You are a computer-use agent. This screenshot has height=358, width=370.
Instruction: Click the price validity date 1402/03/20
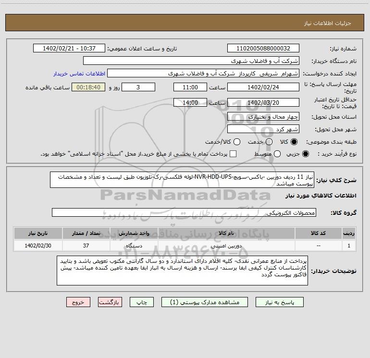[263, 102]
